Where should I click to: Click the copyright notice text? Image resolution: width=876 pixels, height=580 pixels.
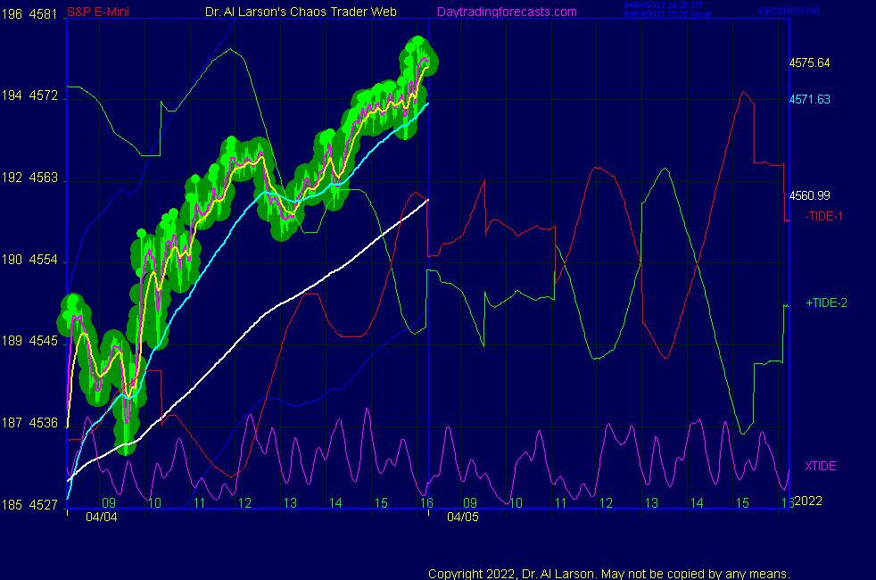[x=608, y=573]
